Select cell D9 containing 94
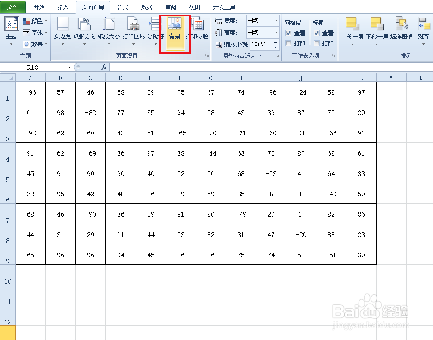This screenshot has width=433, height=340. tap(121, 255)
